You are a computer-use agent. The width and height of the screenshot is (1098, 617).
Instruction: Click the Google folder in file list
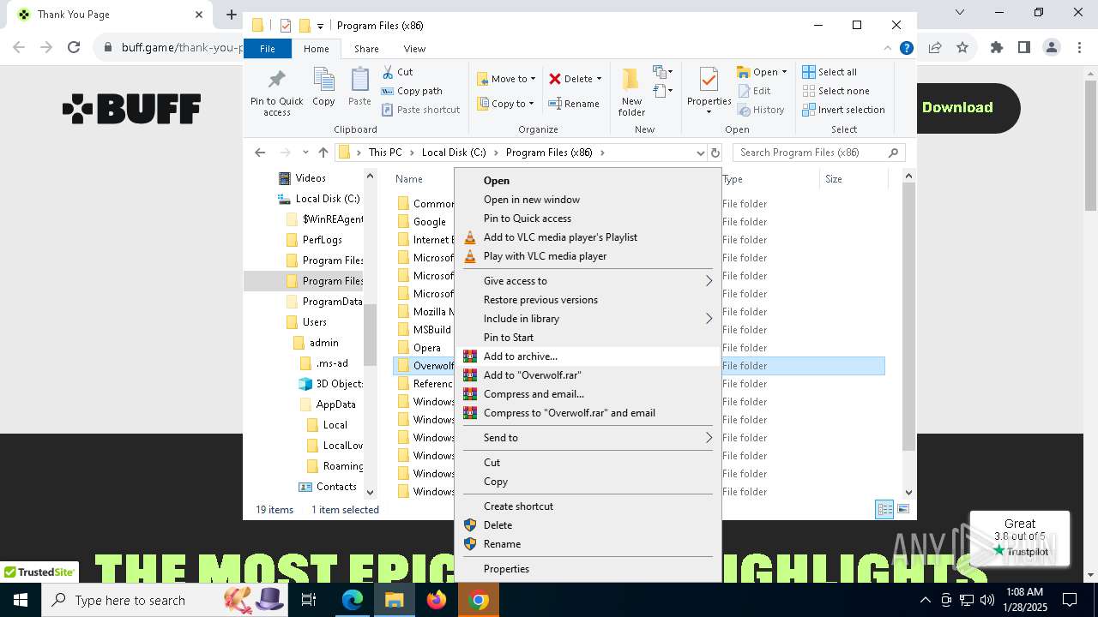tap(429, 222)
